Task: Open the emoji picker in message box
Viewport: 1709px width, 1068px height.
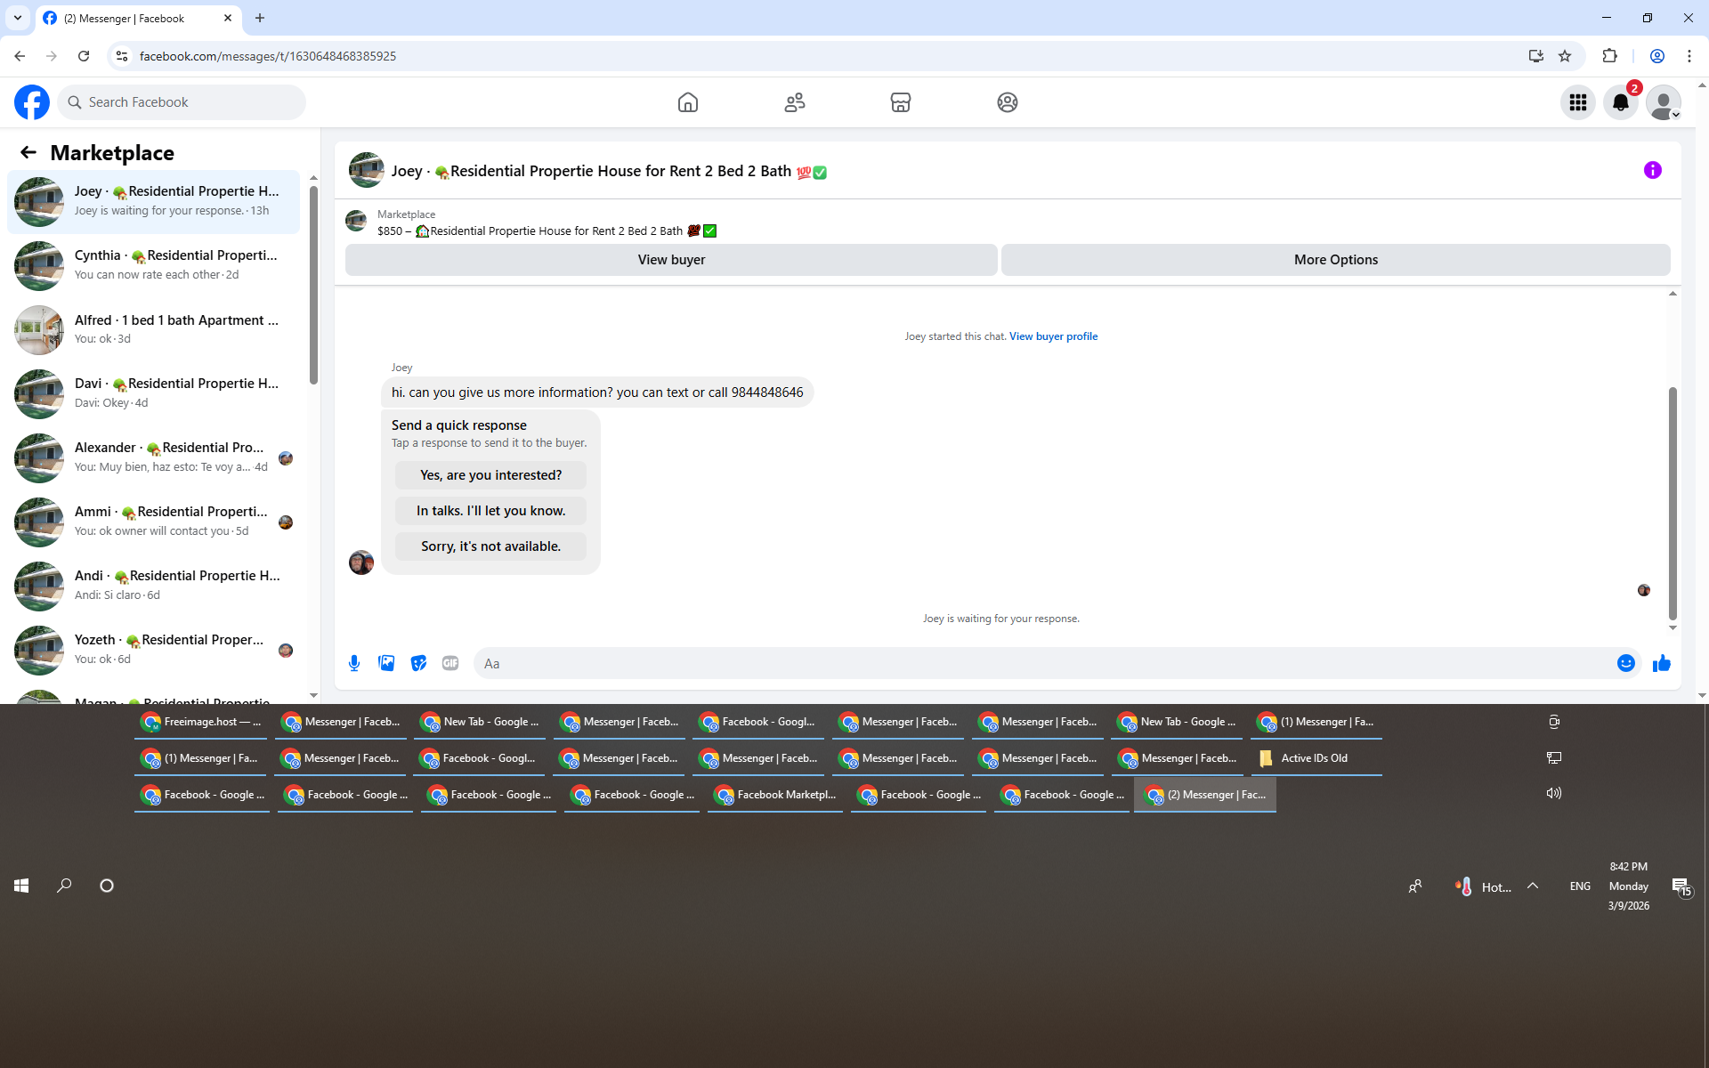Action: pyautogui.click(x=1625, y=663)
